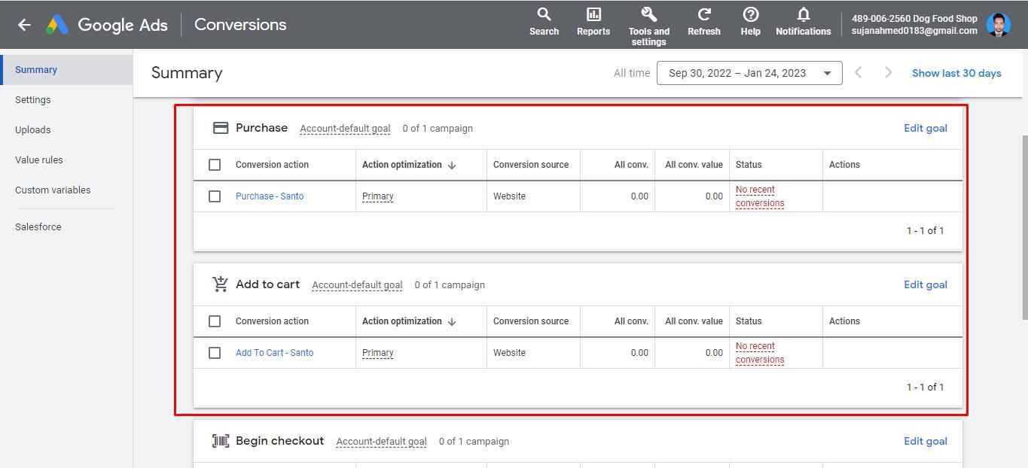
Task: Click No recent conversions status for Add To Cart - Santo
Action: click(760, 353)
